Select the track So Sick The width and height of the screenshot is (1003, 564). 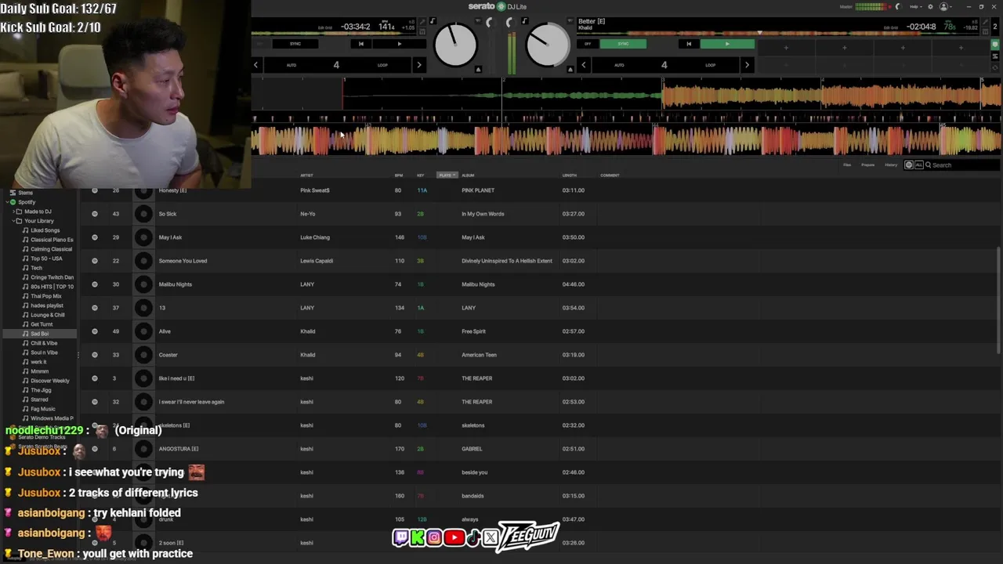click(x=168, y=214)
